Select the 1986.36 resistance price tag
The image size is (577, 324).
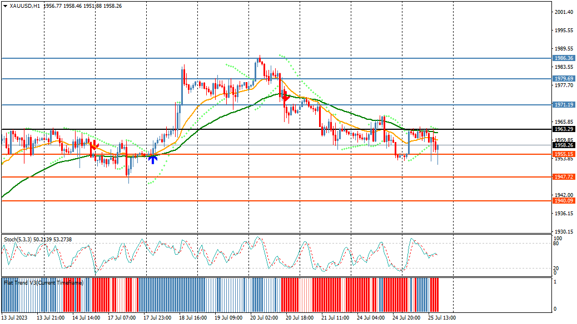pos(564,58)
